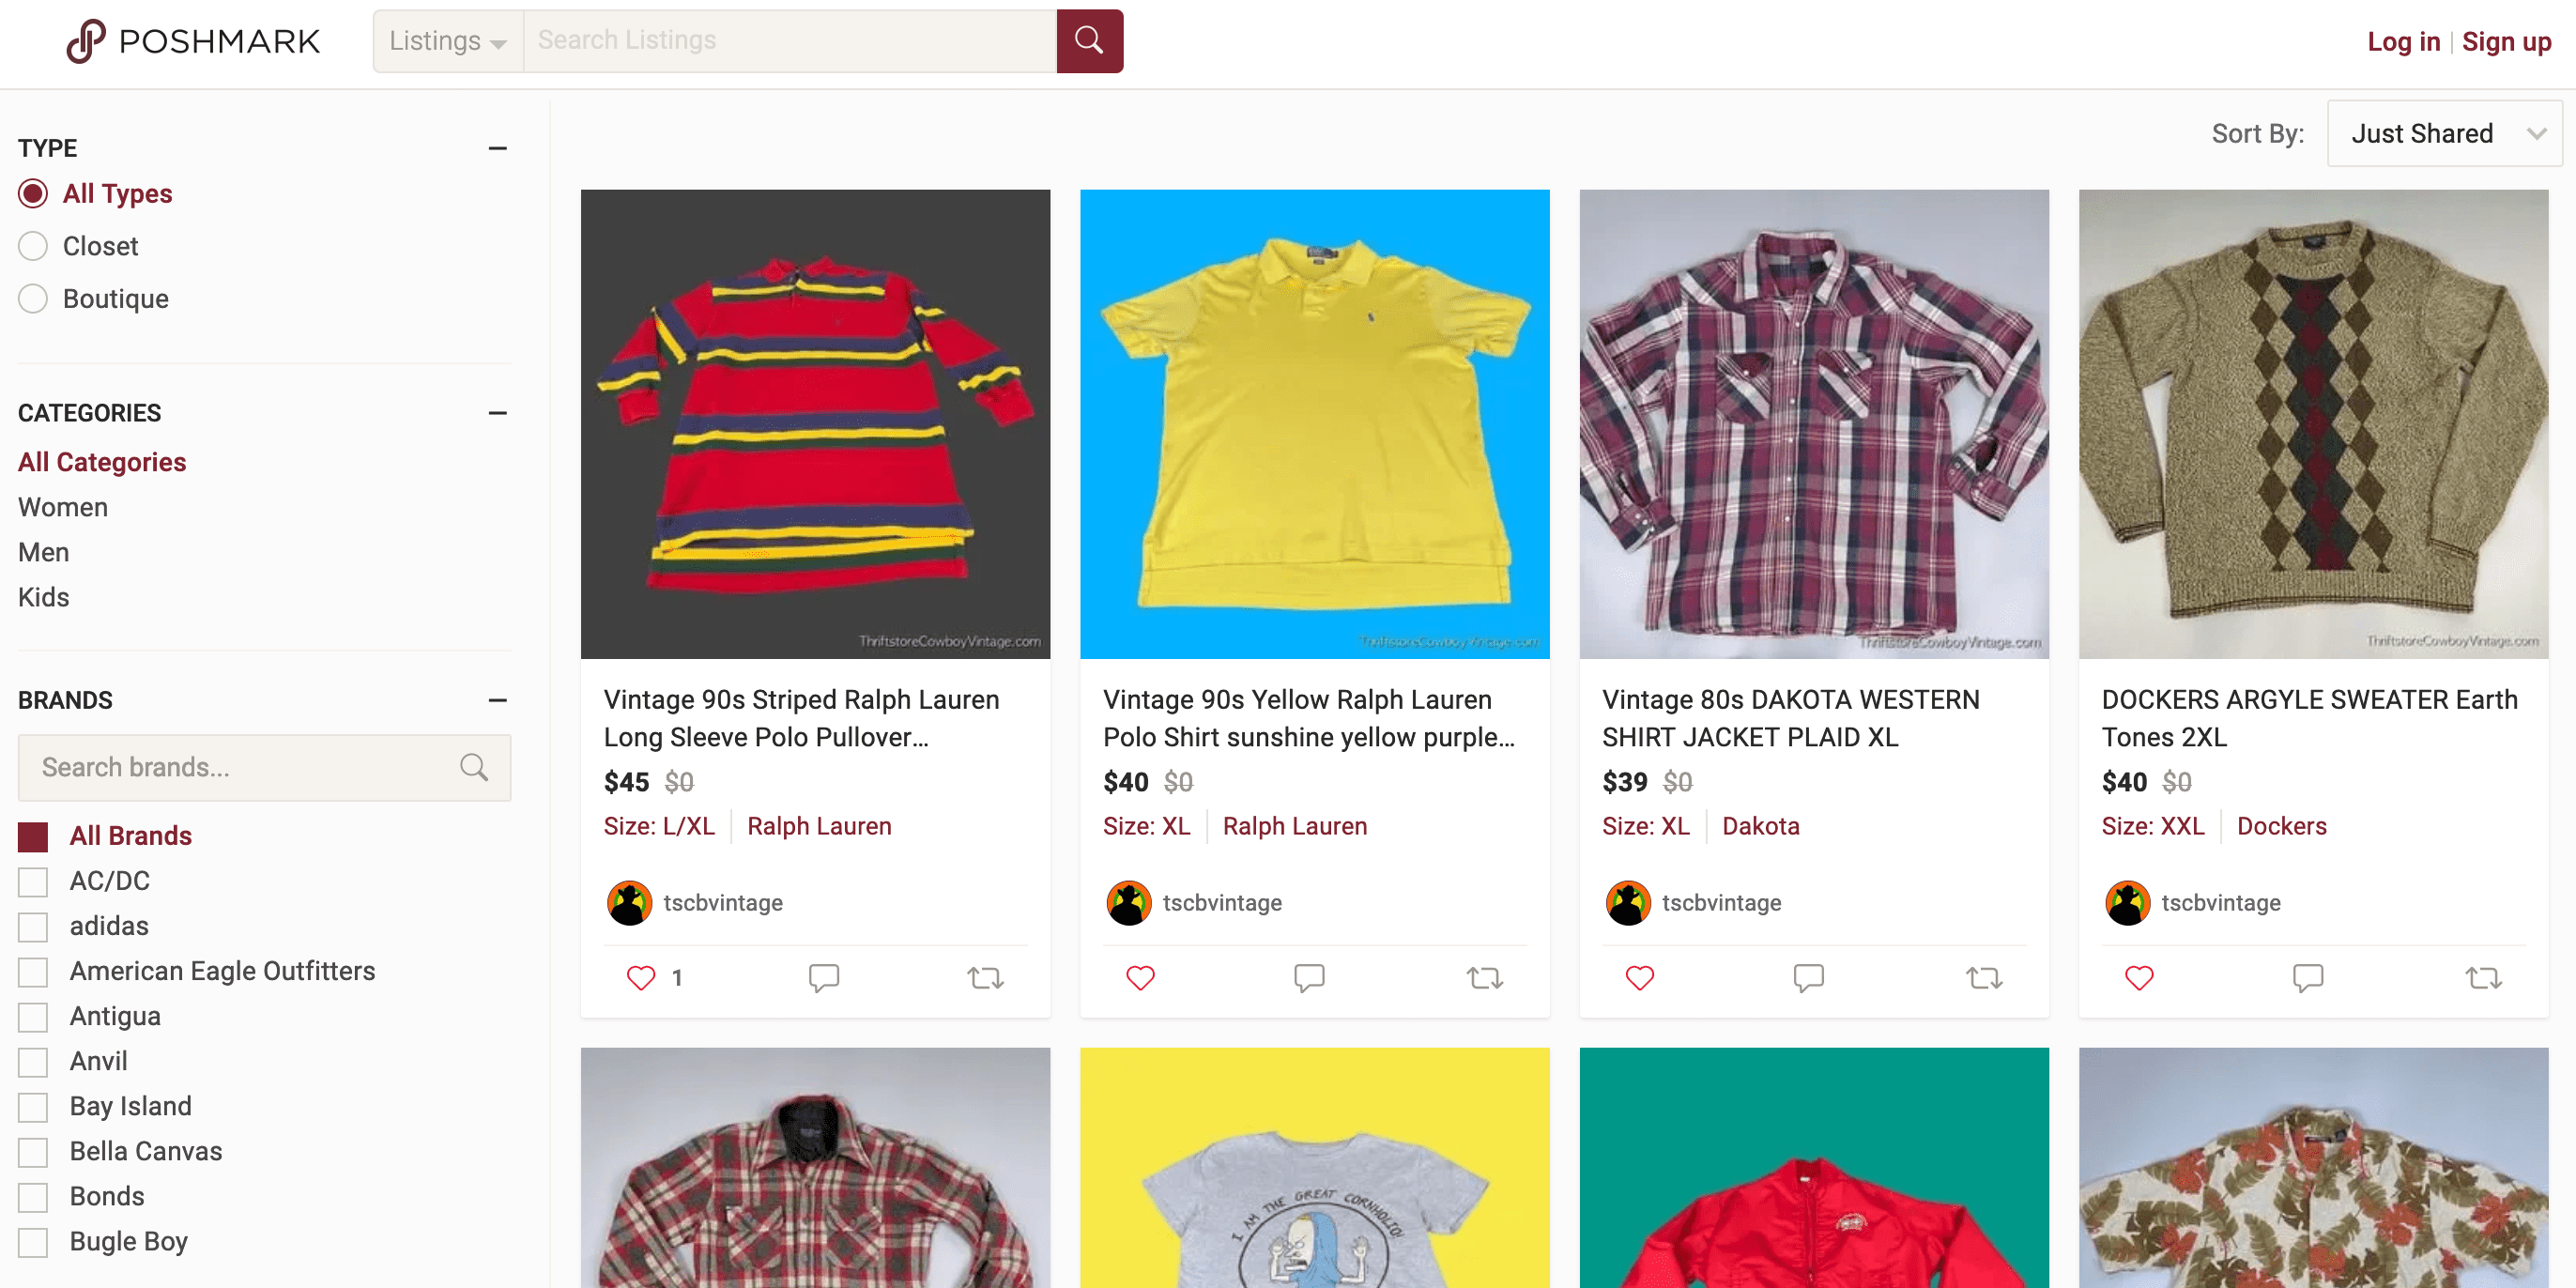
Task: Share the Dockers Argyle Sweater listing
Action: [x=2482, y=977]
